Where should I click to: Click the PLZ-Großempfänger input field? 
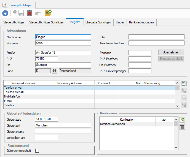click(x=140, y=71)
